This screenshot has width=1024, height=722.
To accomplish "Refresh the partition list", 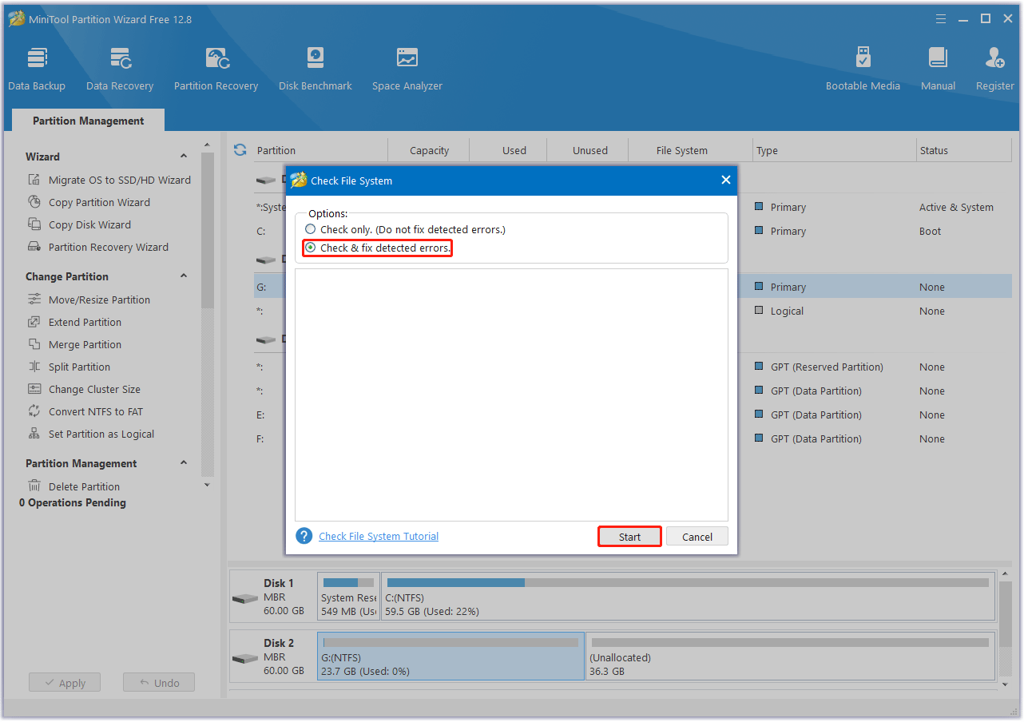I will (240, 149).
